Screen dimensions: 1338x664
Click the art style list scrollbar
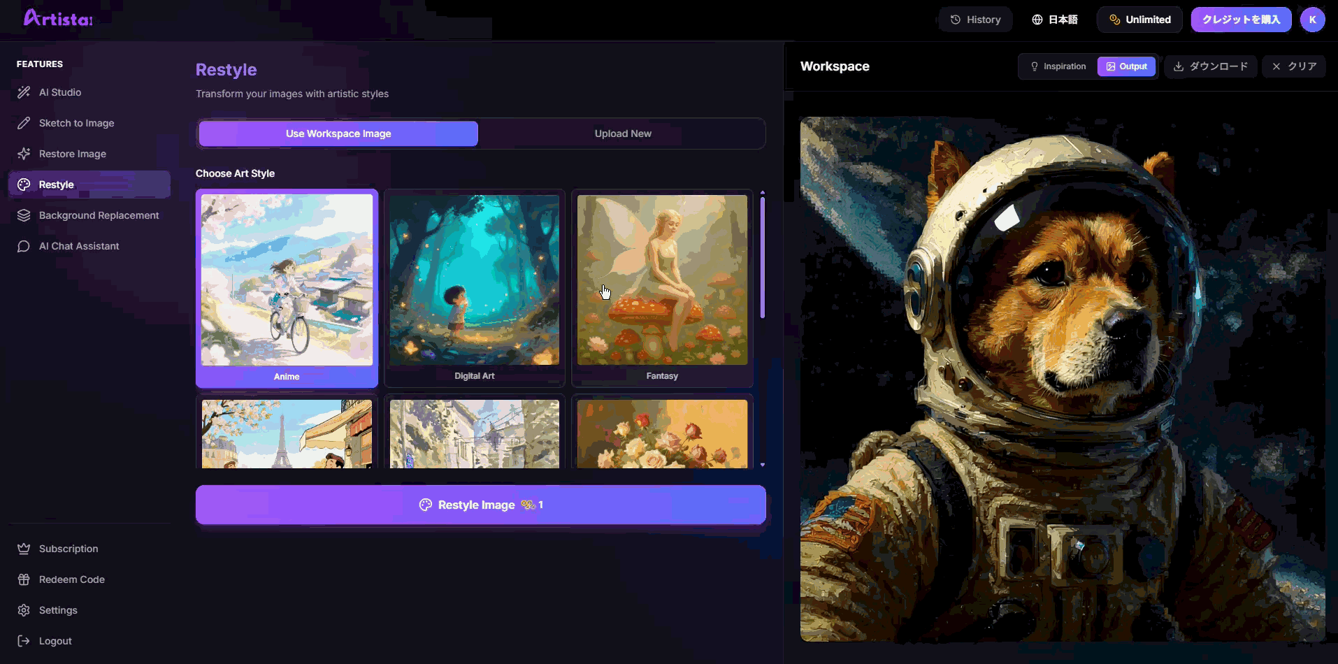point(762,259)
